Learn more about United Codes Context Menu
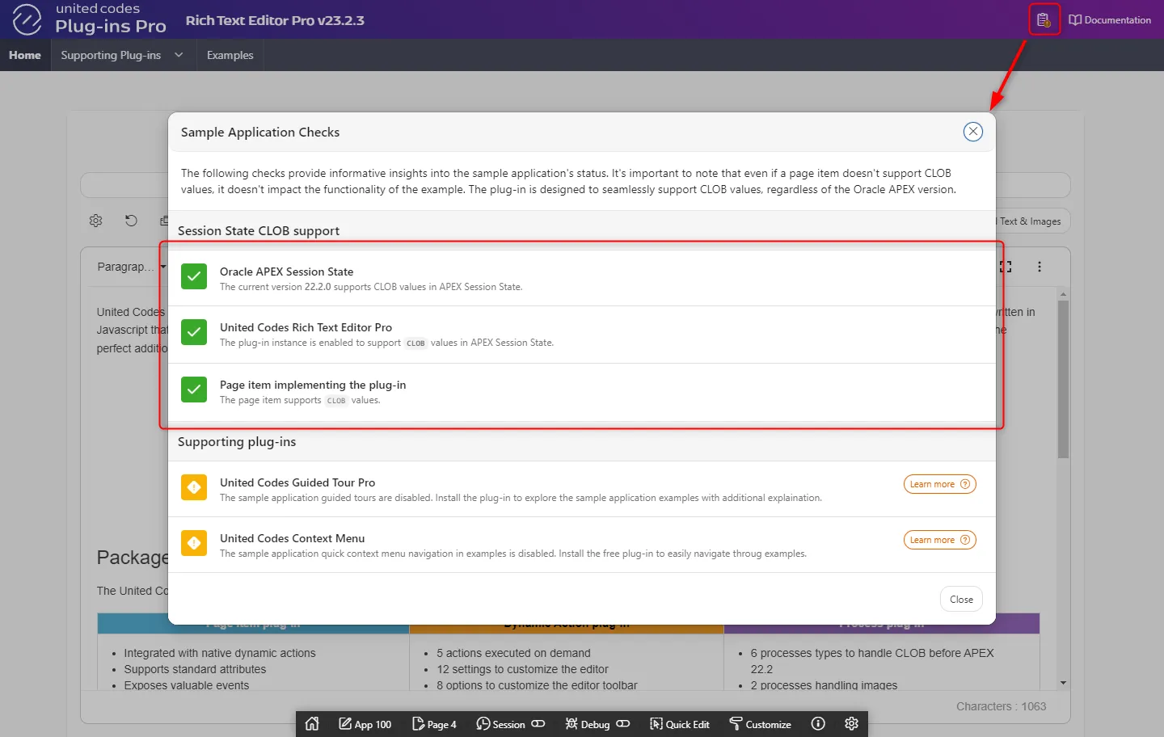The width and height of the screenshot is (1164, 737). click(939, 540)
